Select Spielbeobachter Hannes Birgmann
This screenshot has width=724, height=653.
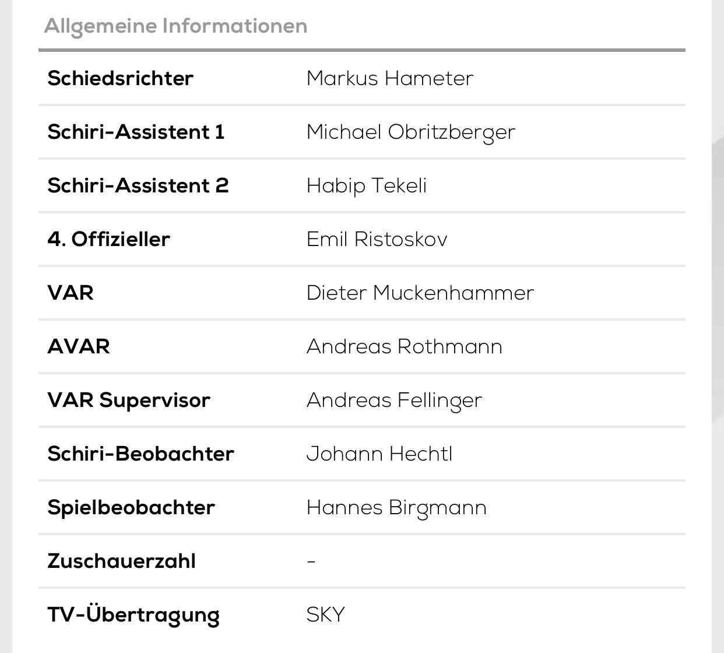[396, 508]
